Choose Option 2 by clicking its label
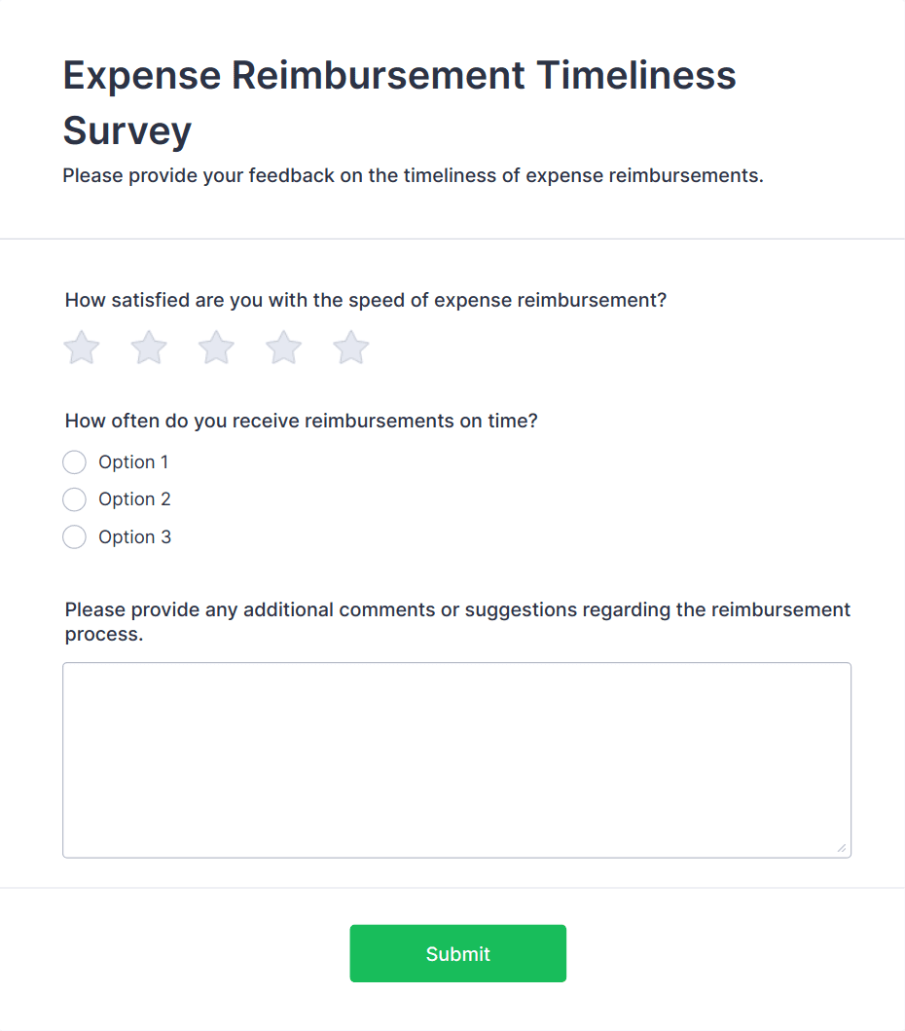 pyautogui.click(x=134, y=498)
